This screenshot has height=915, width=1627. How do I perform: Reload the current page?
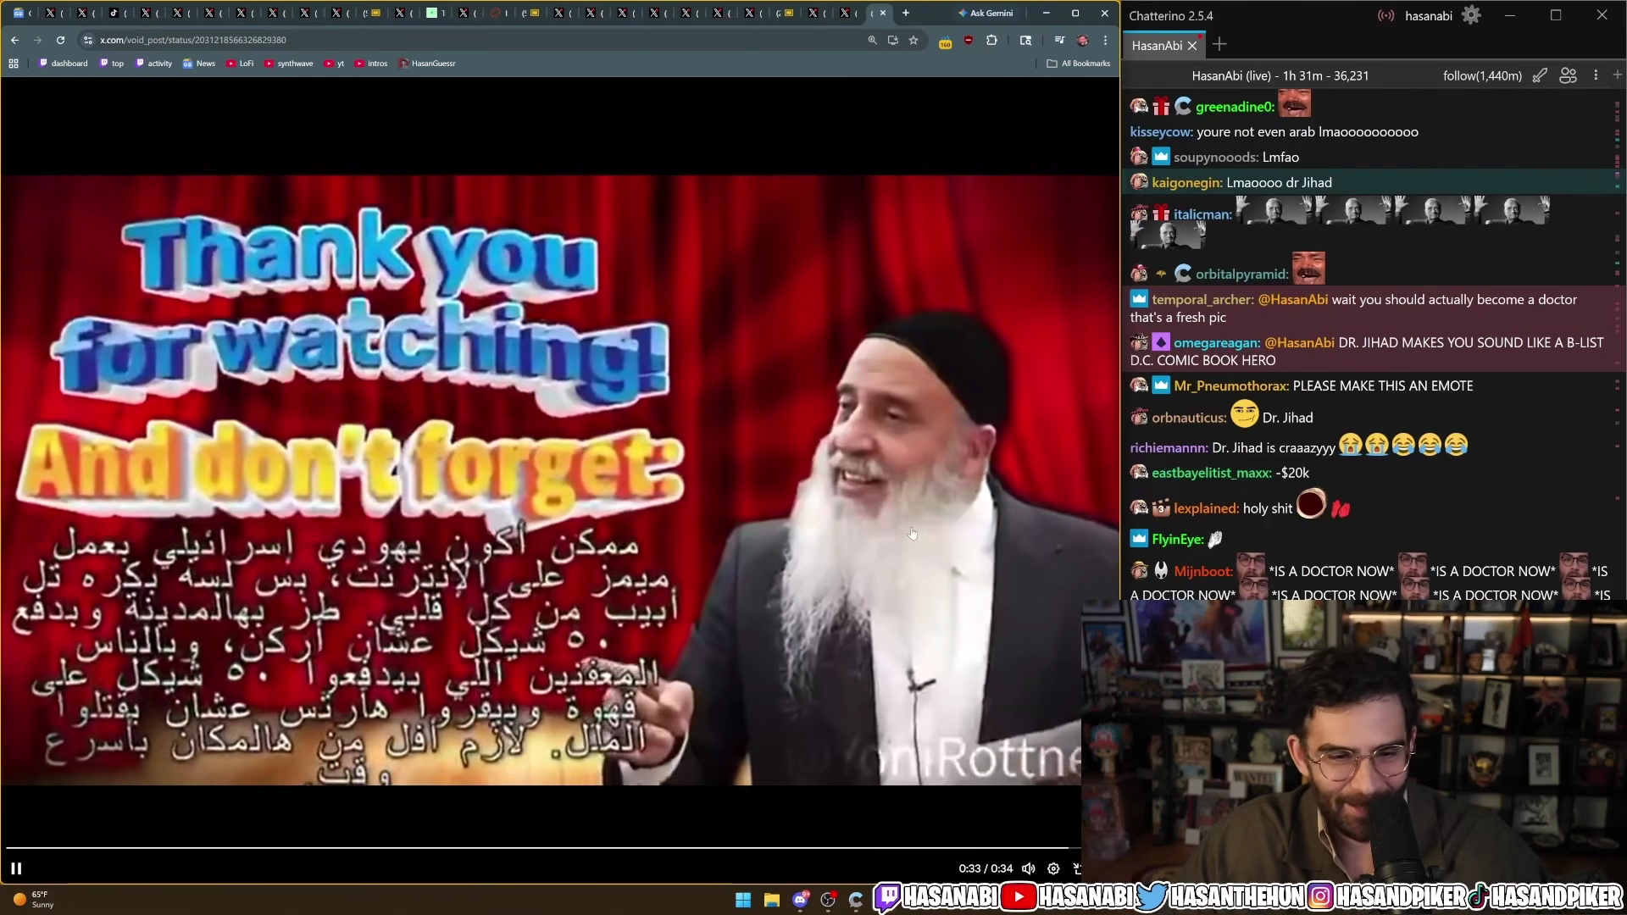pos(60,40)
